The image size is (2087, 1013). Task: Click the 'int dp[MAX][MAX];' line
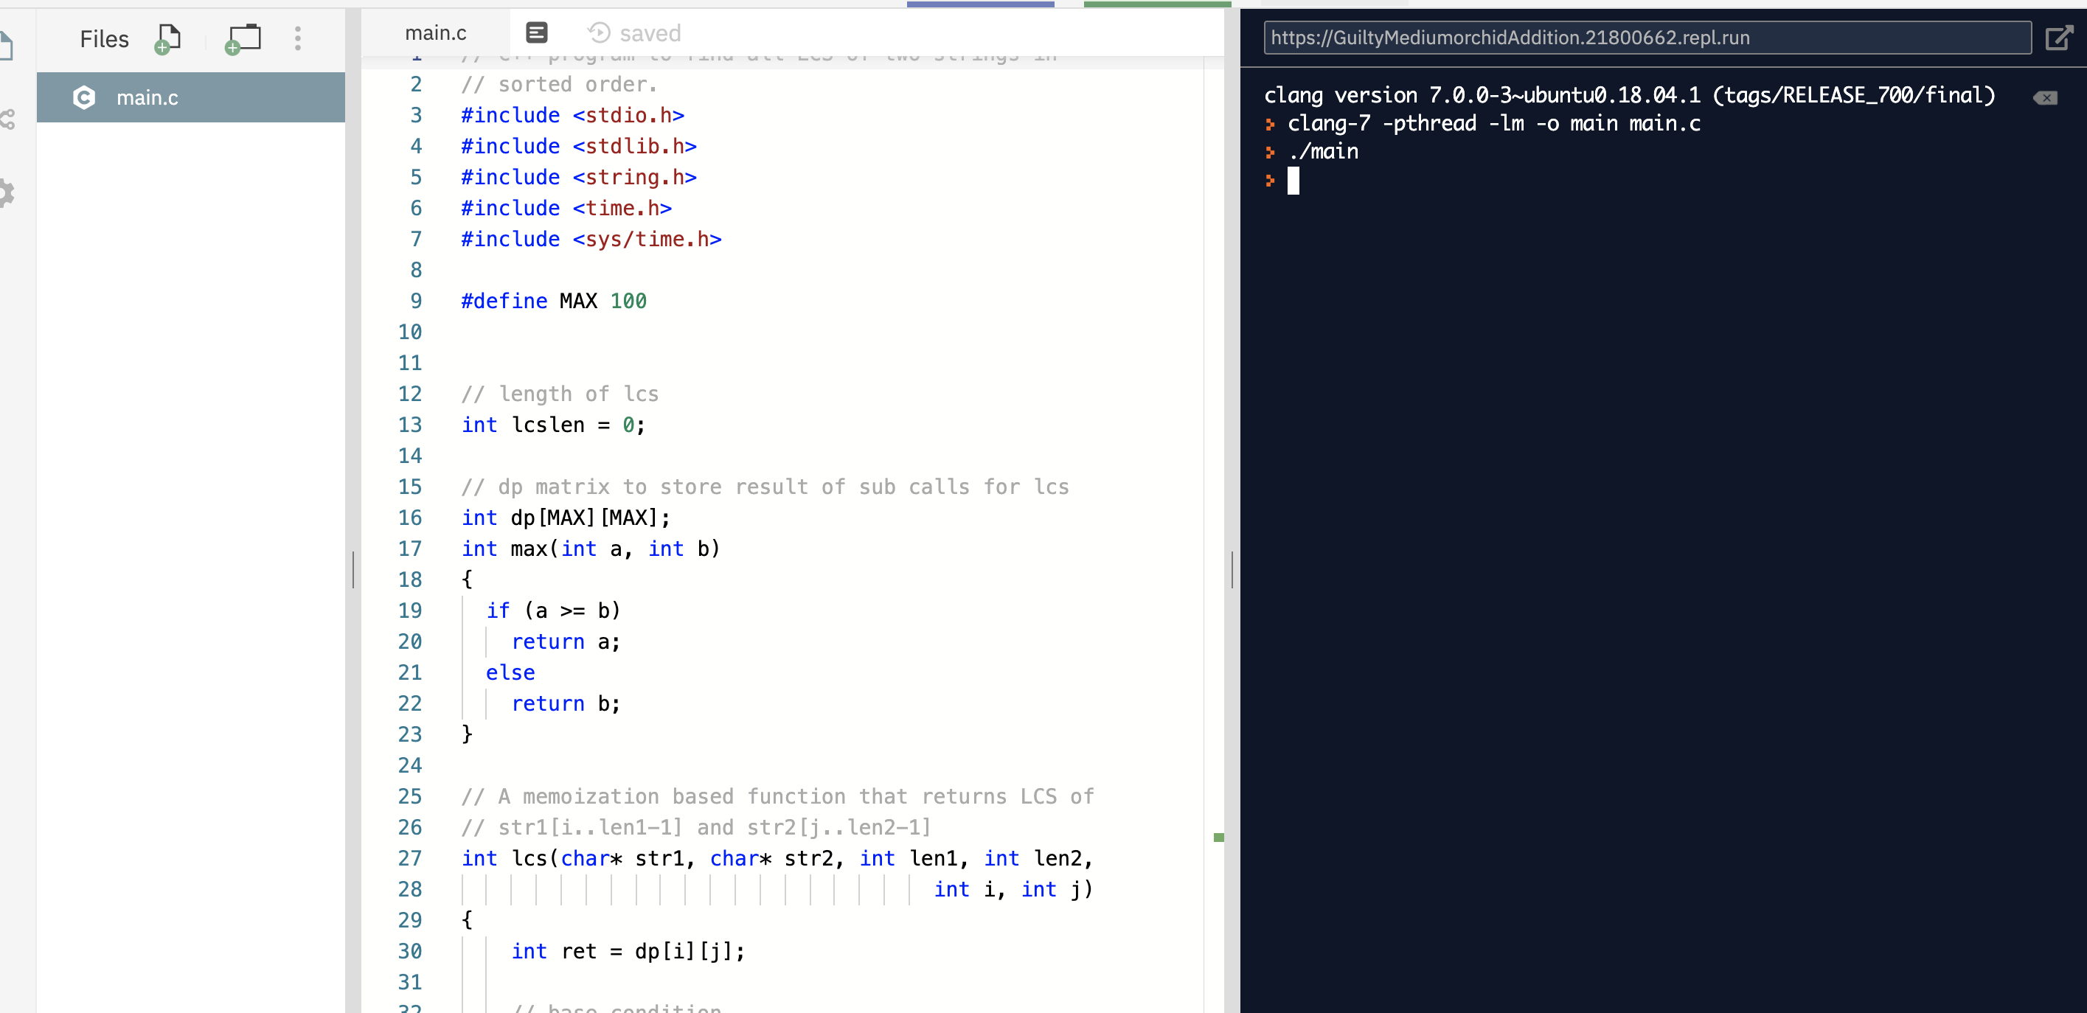pos(566,518)
